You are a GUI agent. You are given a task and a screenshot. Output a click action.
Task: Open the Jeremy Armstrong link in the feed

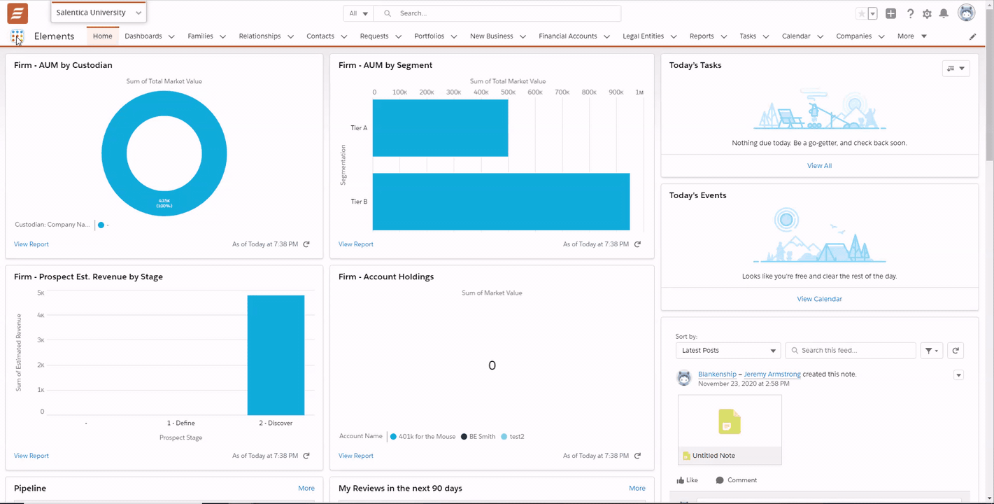tap(772, 374)
